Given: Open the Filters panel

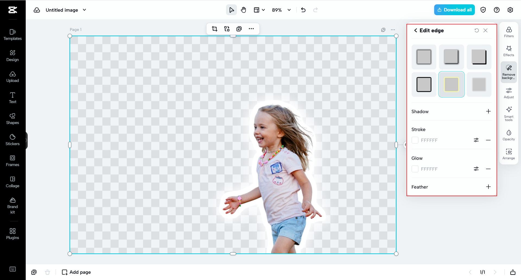Looking at the screenshot, I should pyautogui.click(x=509, y=32).
